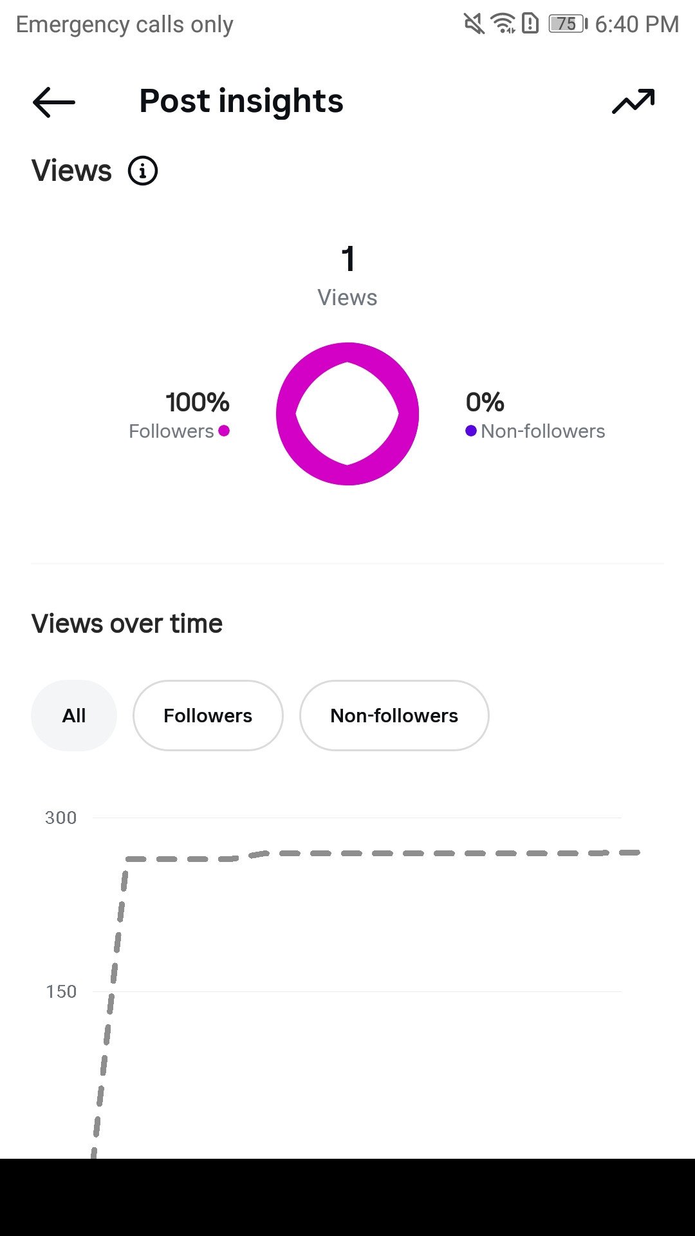Tap the back arrow icon
Screen dimensions: 695x1236
tap(54, 102)
